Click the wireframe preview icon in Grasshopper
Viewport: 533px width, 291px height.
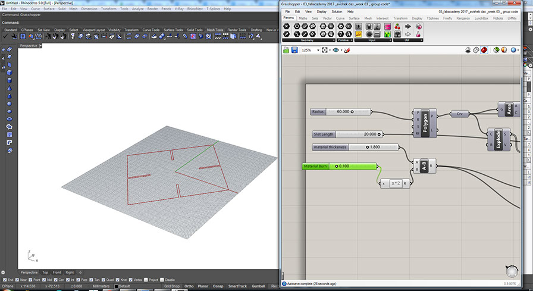pyautogui.click(x=476, y=50)
